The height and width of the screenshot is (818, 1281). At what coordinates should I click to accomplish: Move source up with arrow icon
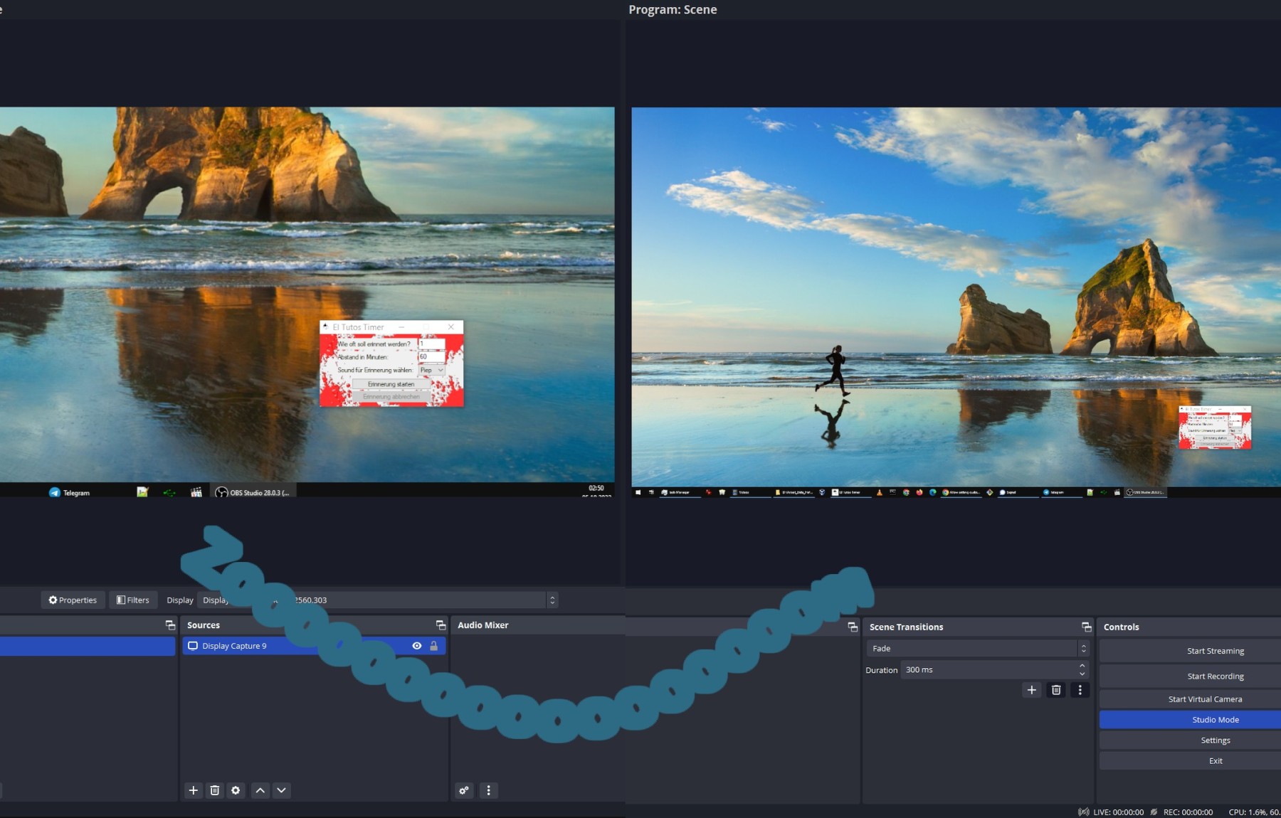coord(260,790)
